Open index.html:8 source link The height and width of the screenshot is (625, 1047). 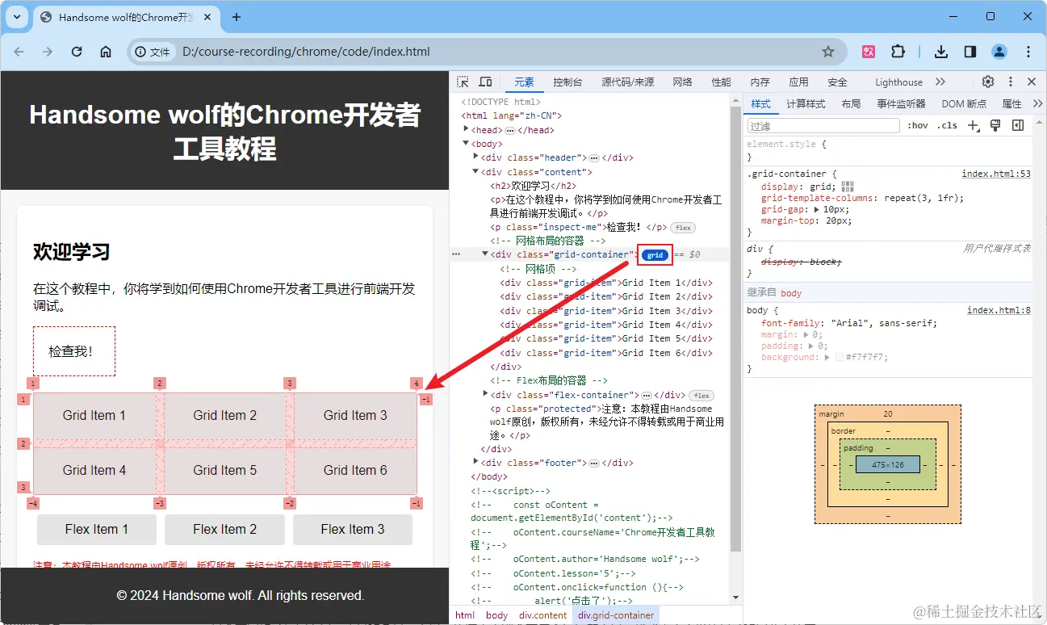pos(999,310)
